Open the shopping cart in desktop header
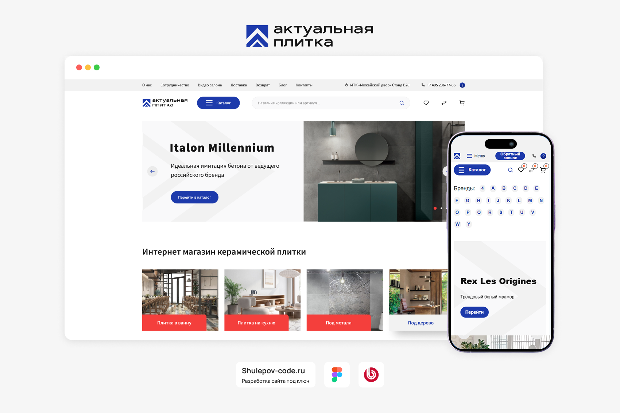This screenshot has width=620, height=413. click(x=462, y=103)
